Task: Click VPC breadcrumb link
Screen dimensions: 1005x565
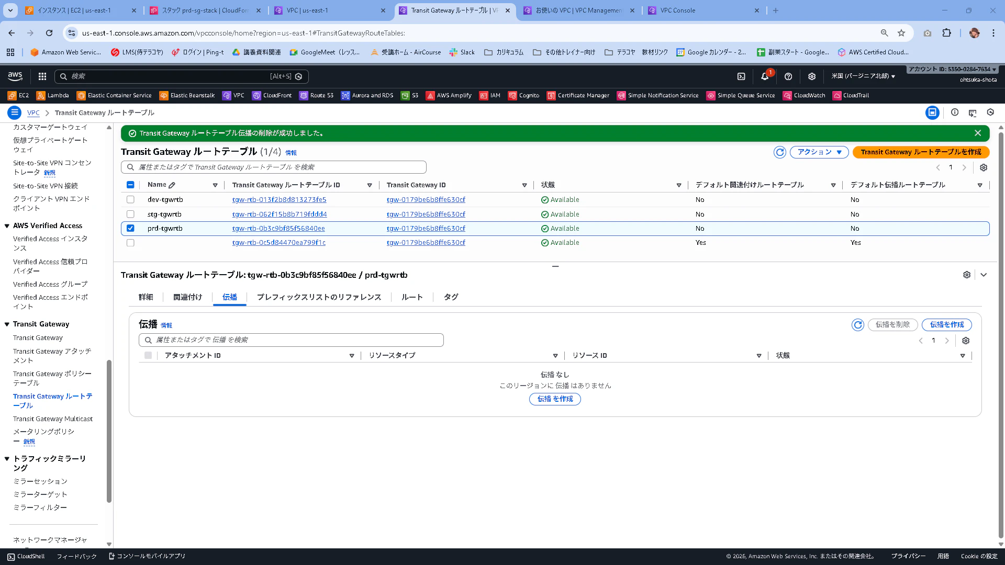Action: (33, 113)
